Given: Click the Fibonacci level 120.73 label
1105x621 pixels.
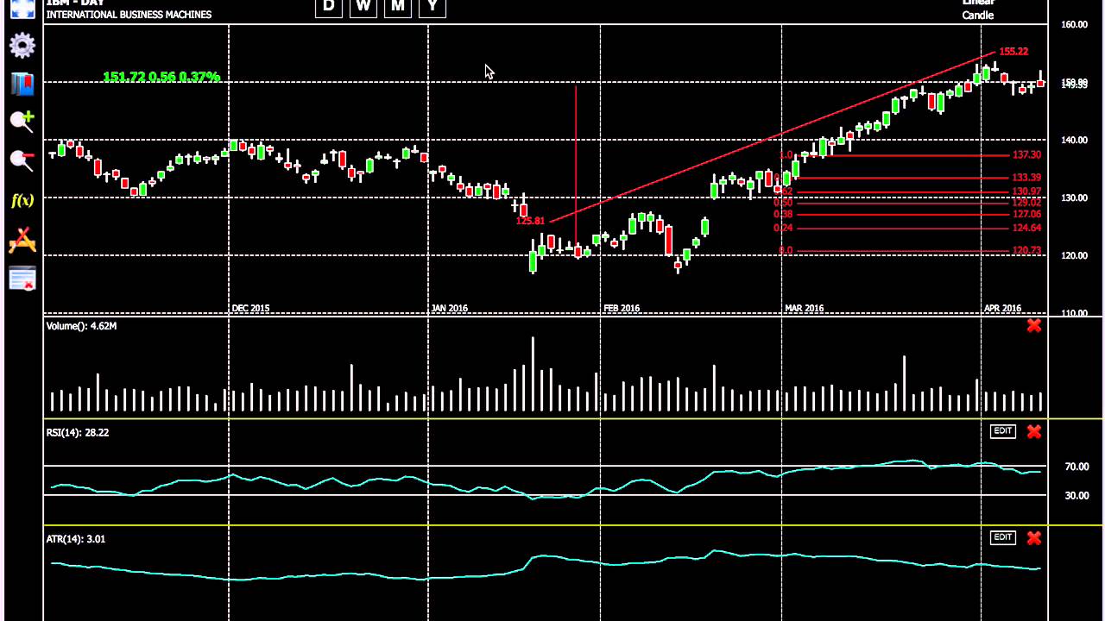Looking at the screenshot, I should point(1026,250).
